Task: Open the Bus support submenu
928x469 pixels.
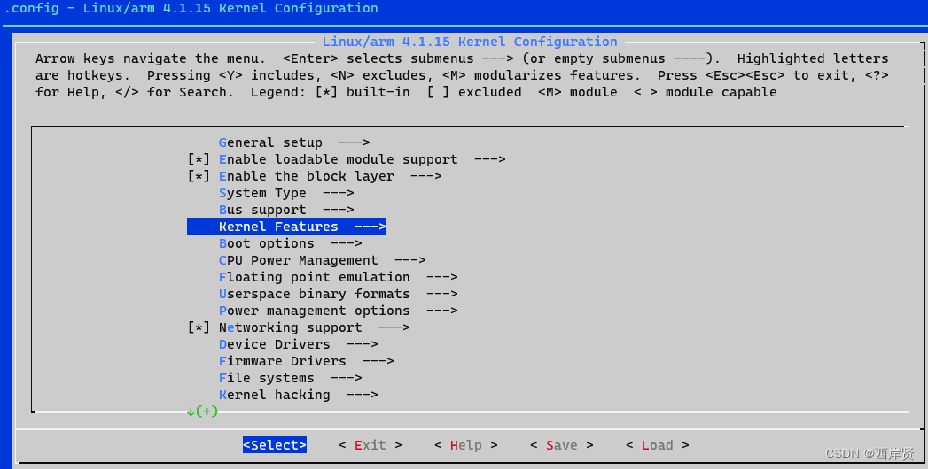Action: (x=286, y=210)
